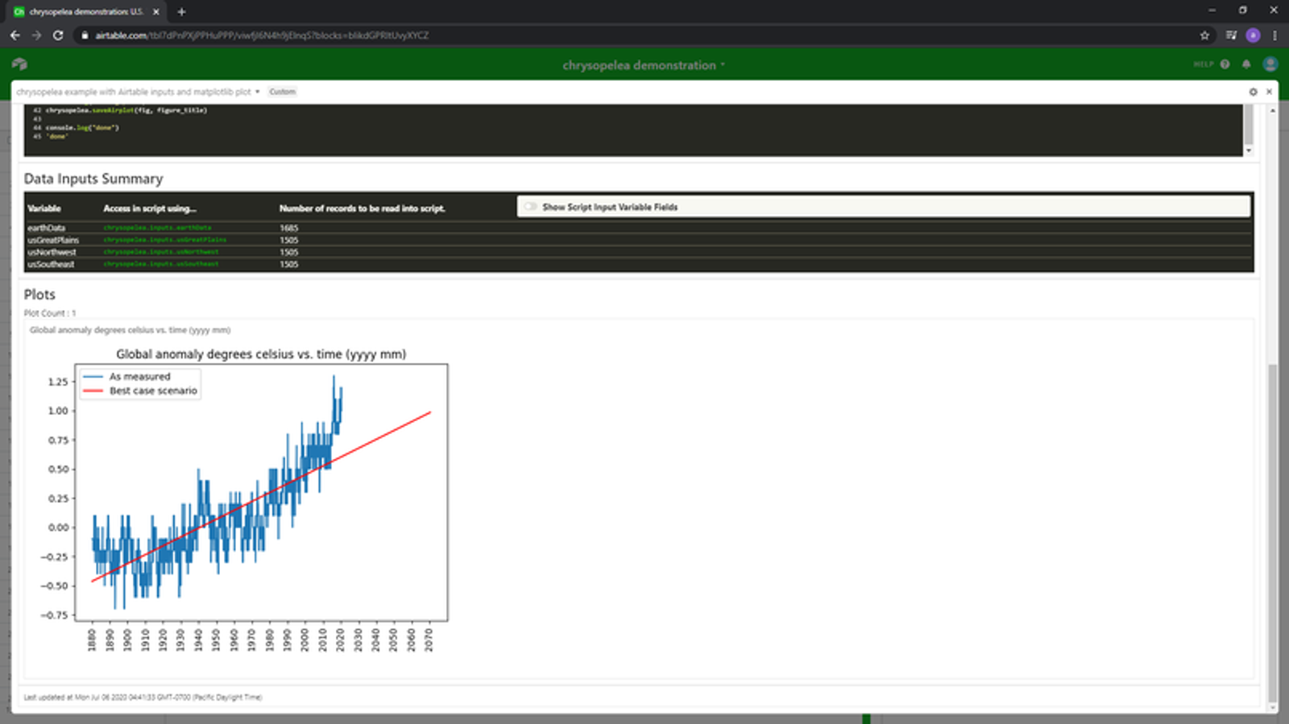Viewport: 1289px width, 724px height.
Task: Select the usNorthwest variable row
Action: (x=639, y=252)
